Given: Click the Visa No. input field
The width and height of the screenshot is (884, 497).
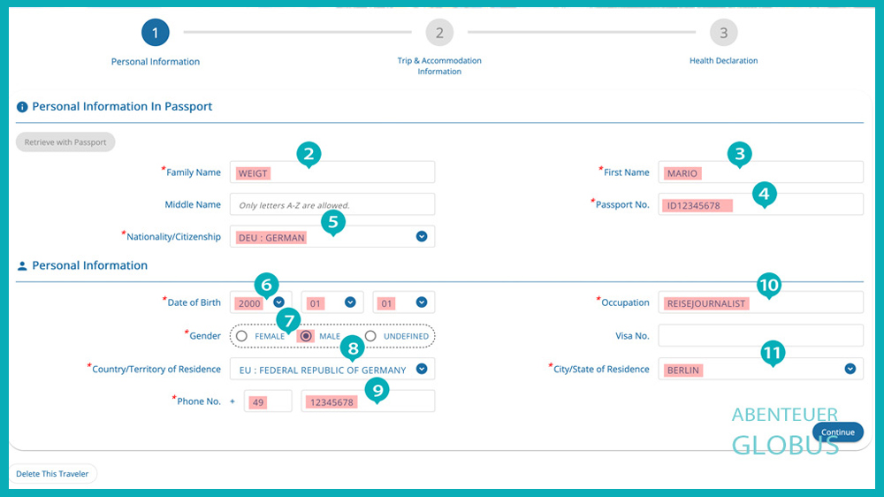Looking at the screenshot, I should 760,336.
